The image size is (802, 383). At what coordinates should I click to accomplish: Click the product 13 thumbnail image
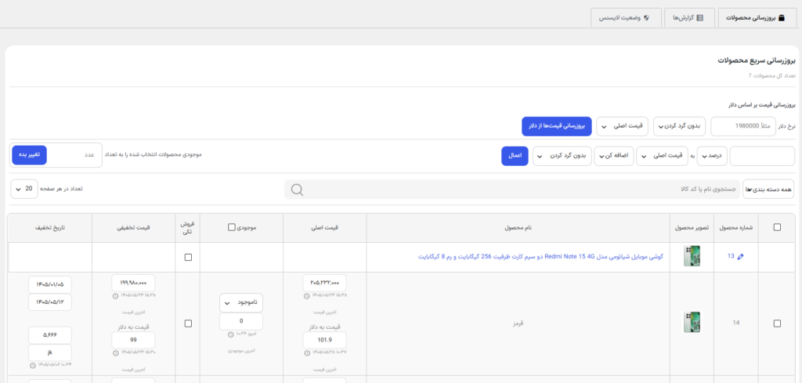pyautogui.click(x=692, y=256)
